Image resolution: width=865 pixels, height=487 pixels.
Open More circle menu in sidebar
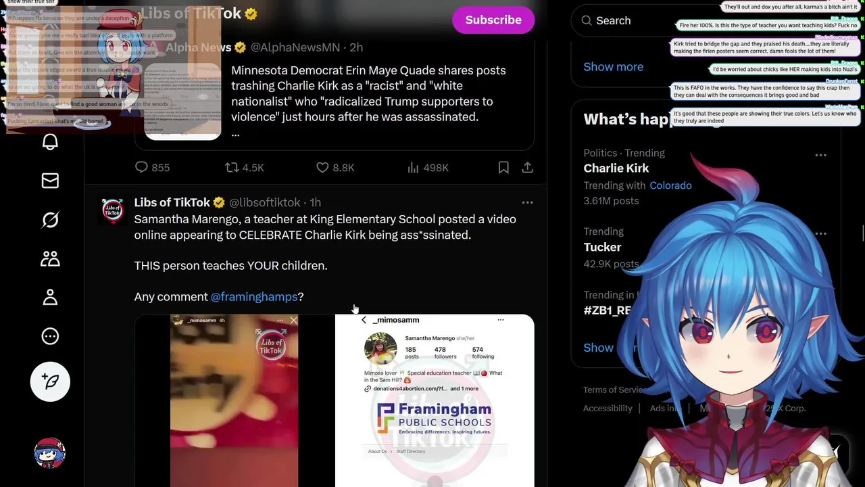point(50,336)
